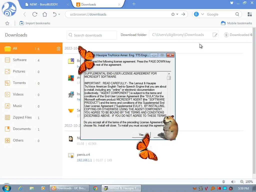This screenshot has width=256, height=192.
Task: Click the cyan monitor tray icon
Action: point(225,188)
